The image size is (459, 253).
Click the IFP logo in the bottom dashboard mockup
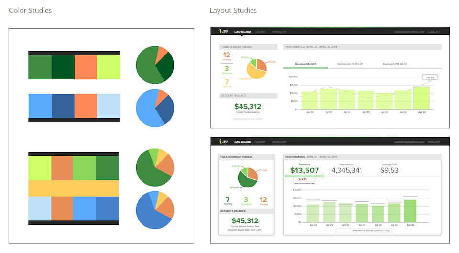(x=222, y=142)
